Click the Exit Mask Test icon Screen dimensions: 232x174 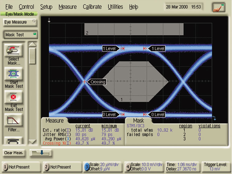pos(13,98)
